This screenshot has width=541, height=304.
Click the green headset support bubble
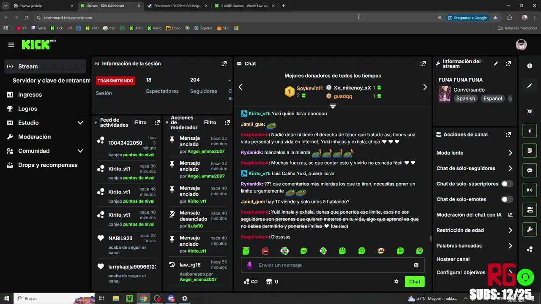525,277
